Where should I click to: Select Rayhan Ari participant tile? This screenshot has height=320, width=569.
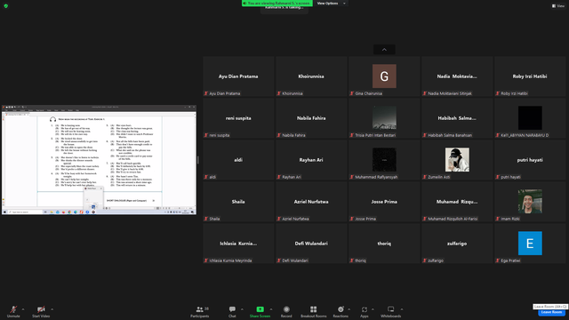pyautogui.click(x=311, y=160)
